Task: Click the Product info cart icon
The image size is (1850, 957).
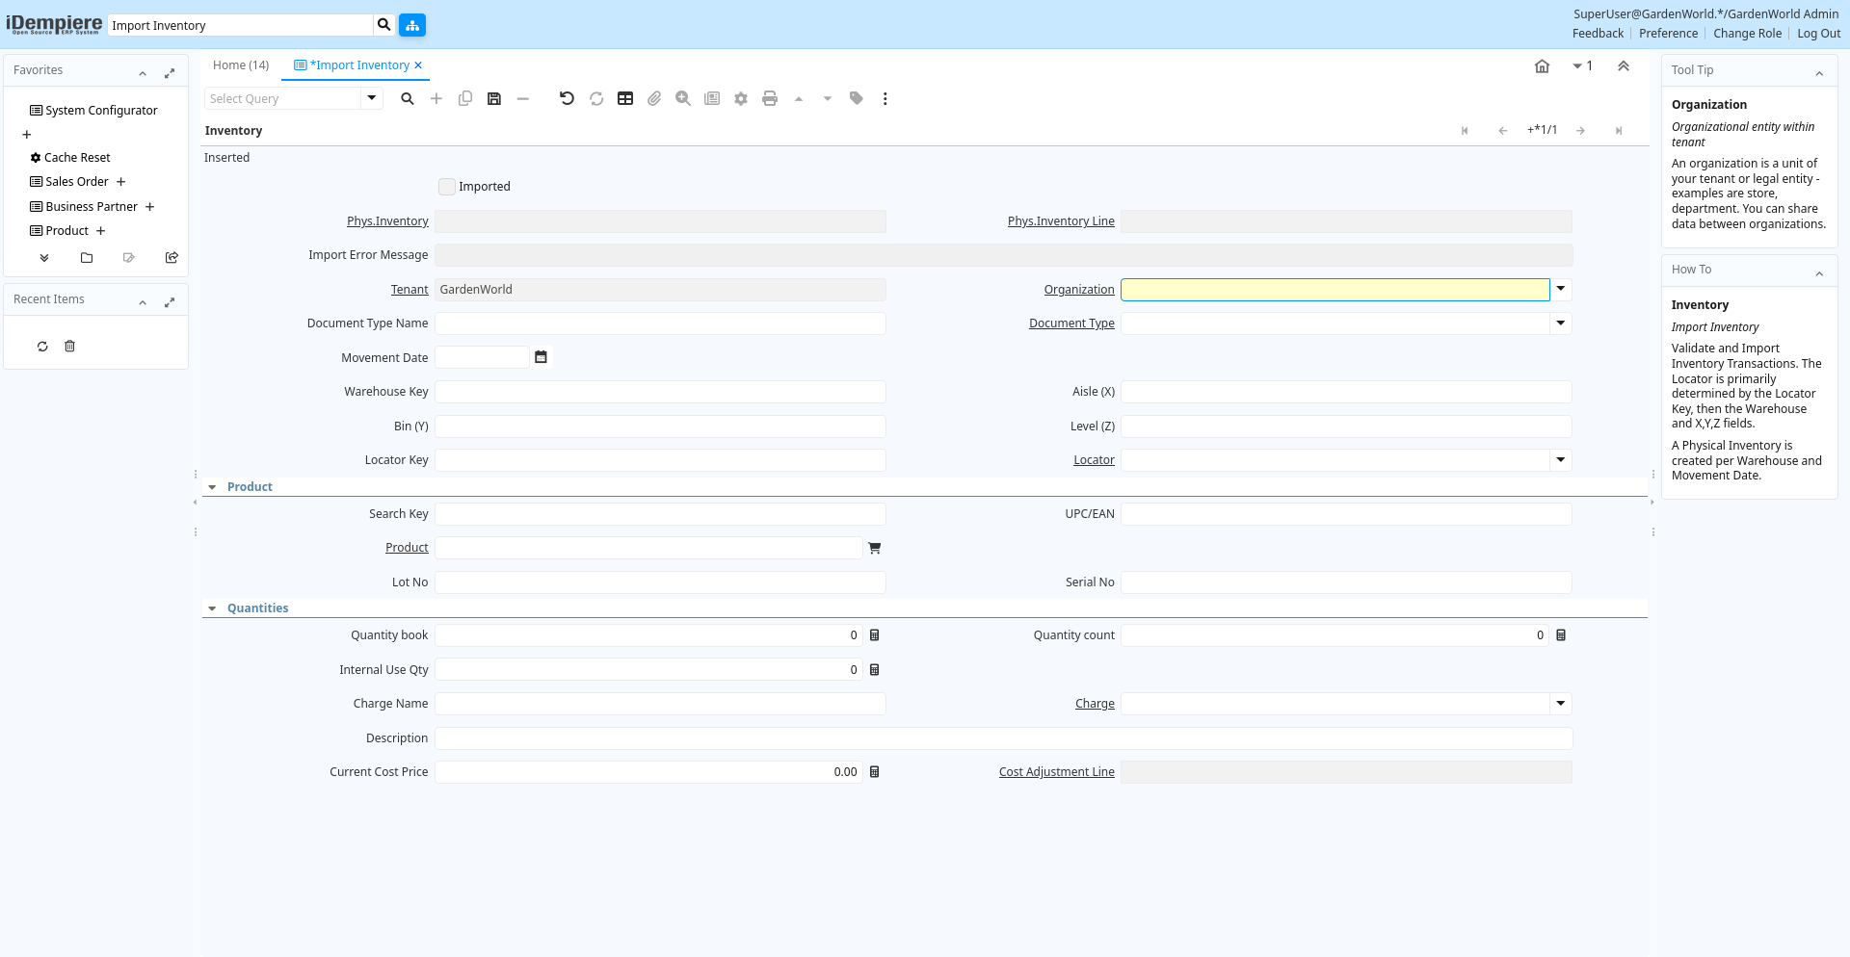Action: tap(875, 549)
